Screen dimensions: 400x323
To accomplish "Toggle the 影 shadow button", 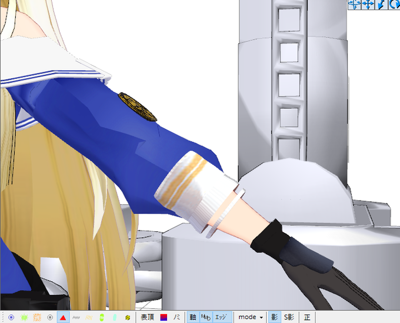I will point(275,317).
